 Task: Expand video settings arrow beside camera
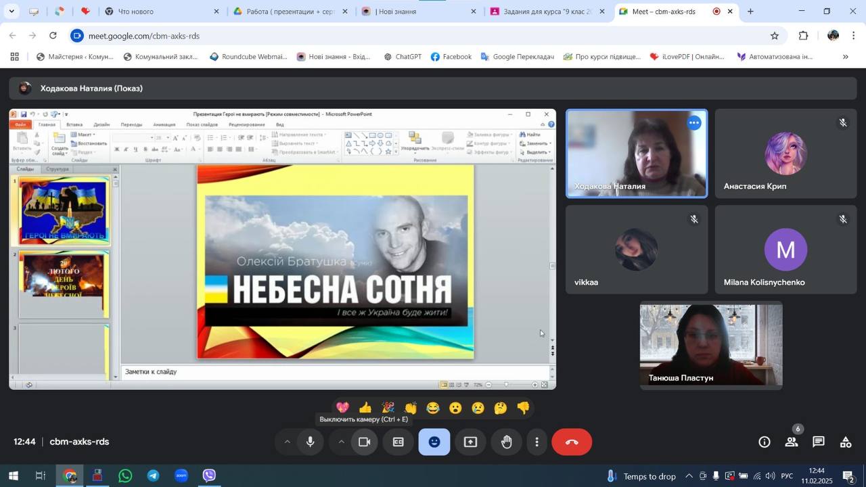pyautogui.click(x=342, y=442)
